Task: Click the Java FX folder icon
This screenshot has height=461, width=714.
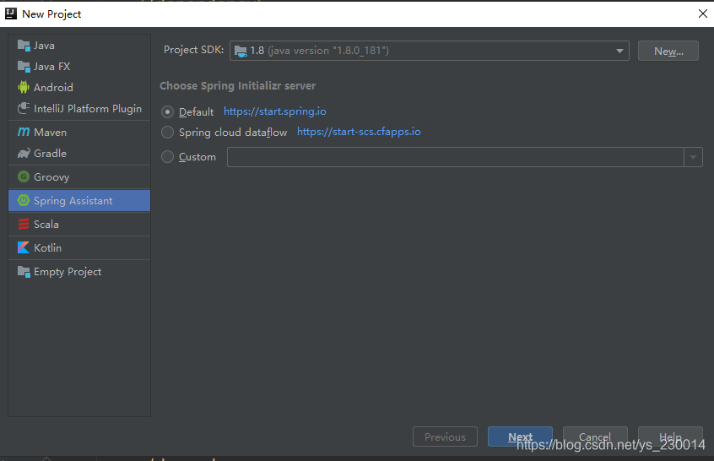Action: coord(24,67)
